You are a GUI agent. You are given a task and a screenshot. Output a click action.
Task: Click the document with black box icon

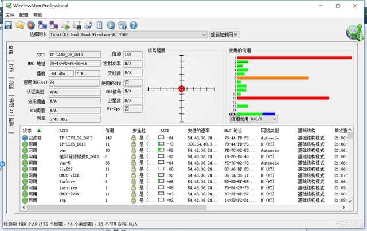point(77,25)
